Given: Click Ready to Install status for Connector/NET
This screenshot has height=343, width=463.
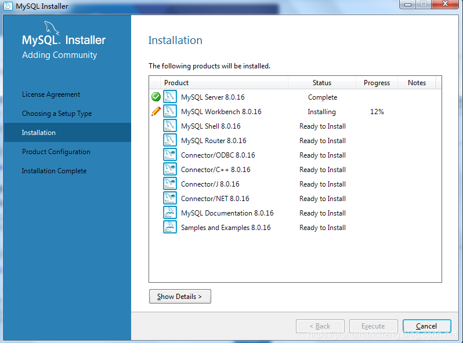Looking at the screenshot, I should 323,199.
